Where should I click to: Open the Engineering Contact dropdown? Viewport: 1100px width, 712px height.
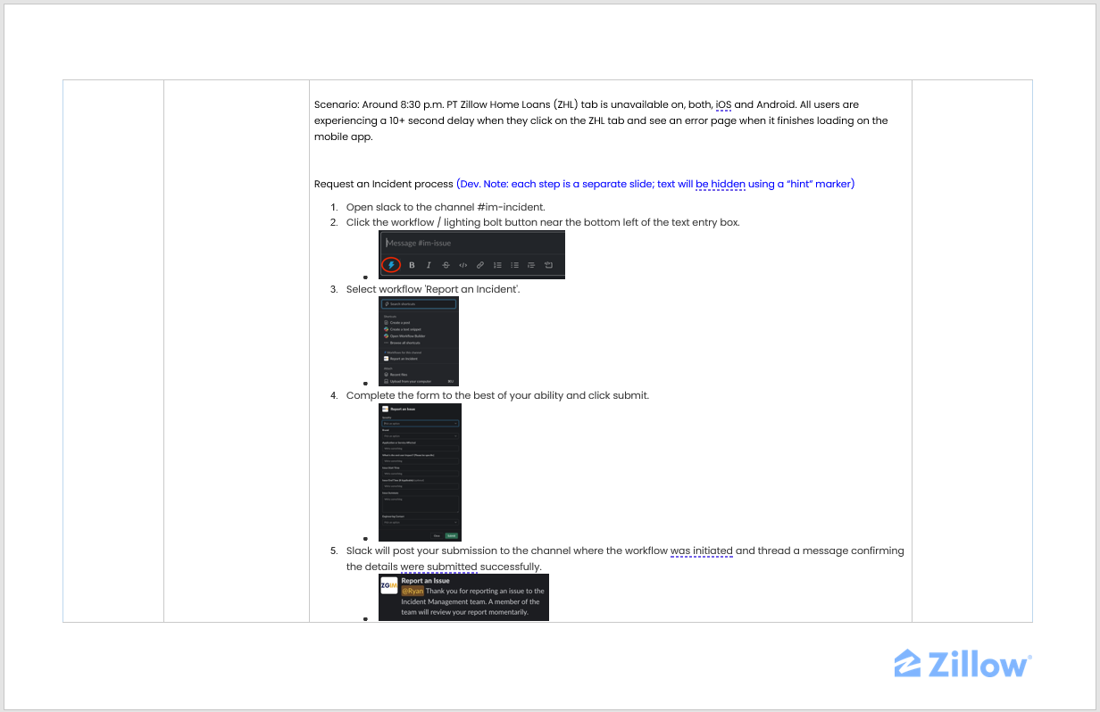coord(419,522)
